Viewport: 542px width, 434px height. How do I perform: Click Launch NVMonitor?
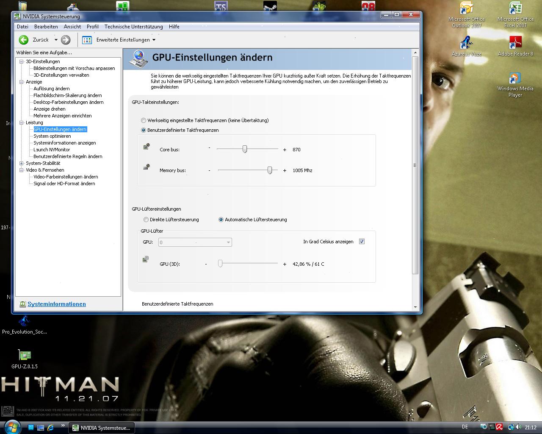(x=52, y=150)
